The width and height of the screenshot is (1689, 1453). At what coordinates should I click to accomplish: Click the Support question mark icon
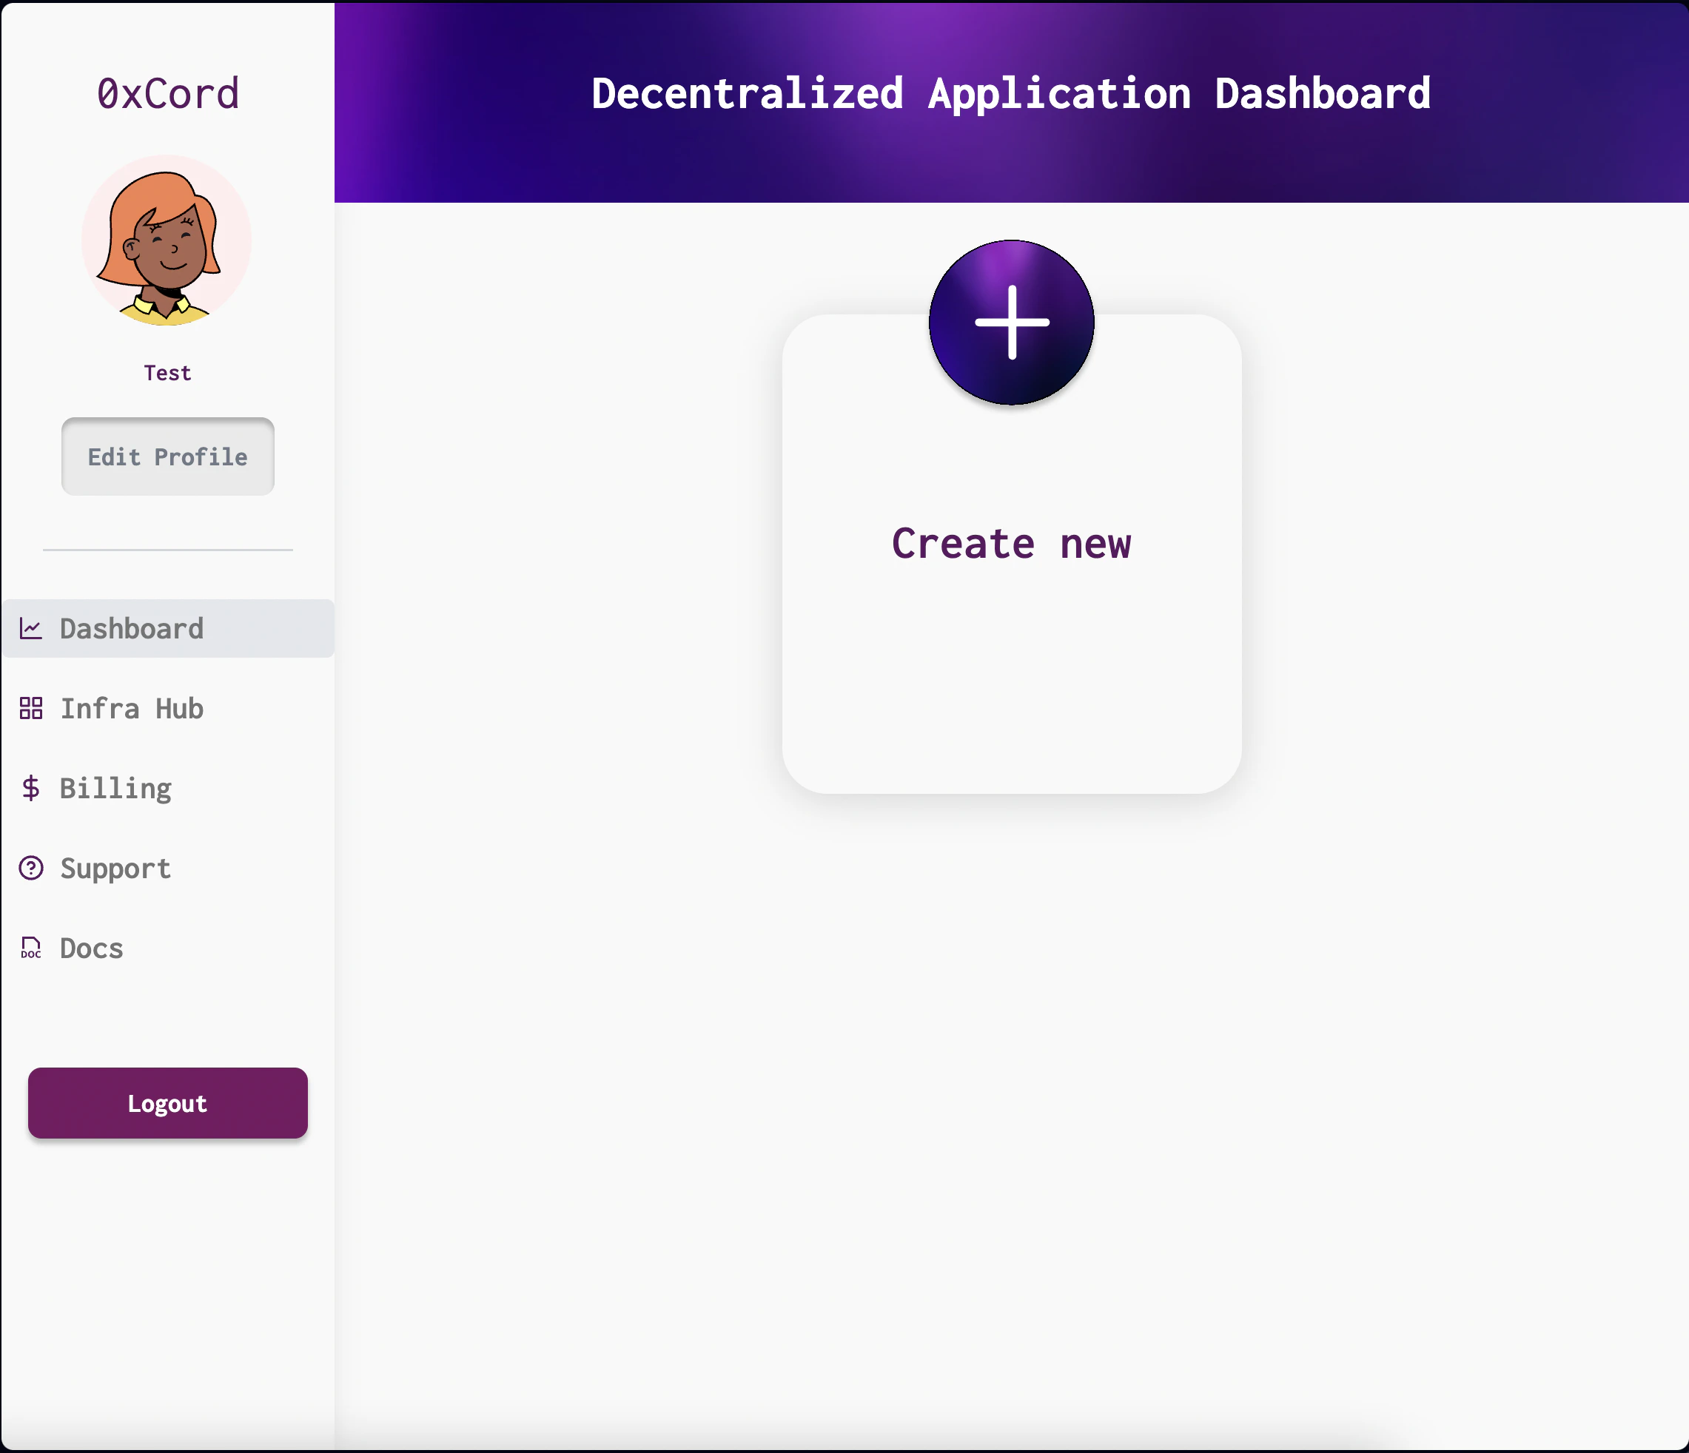(x=31, y=869)
